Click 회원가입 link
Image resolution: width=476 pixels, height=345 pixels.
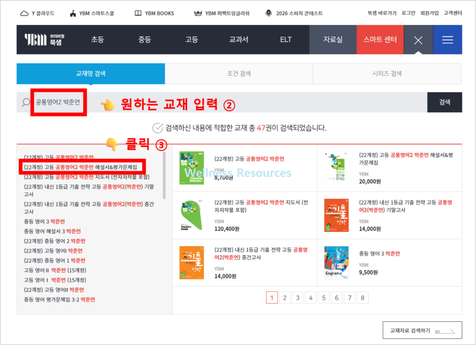[x=429, y=13]
